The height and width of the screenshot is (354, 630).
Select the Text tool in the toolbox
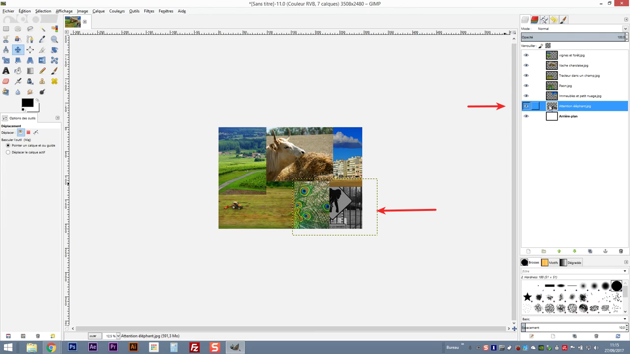coord(6,71)
